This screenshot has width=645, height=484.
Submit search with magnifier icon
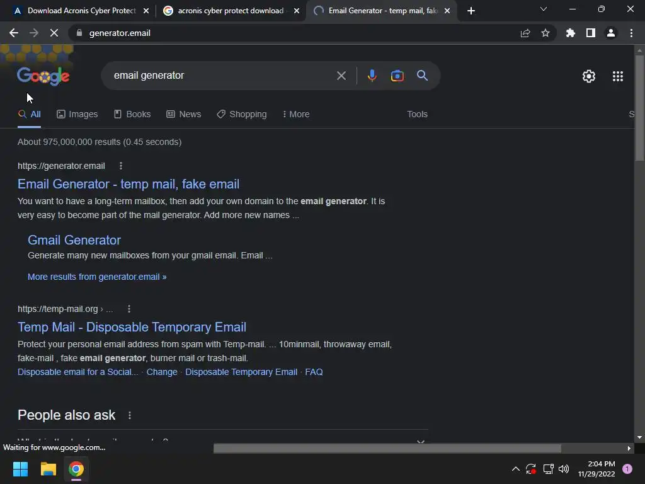[x=422, y=76]
